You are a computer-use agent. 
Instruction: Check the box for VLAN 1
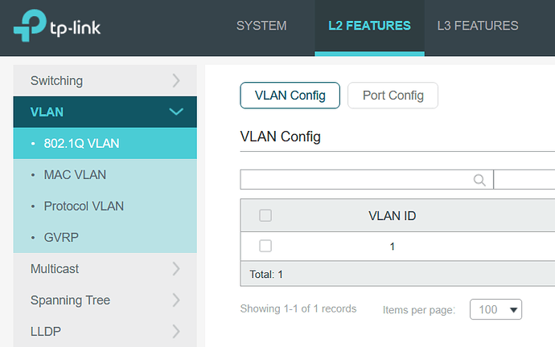(x=265, y=246)
